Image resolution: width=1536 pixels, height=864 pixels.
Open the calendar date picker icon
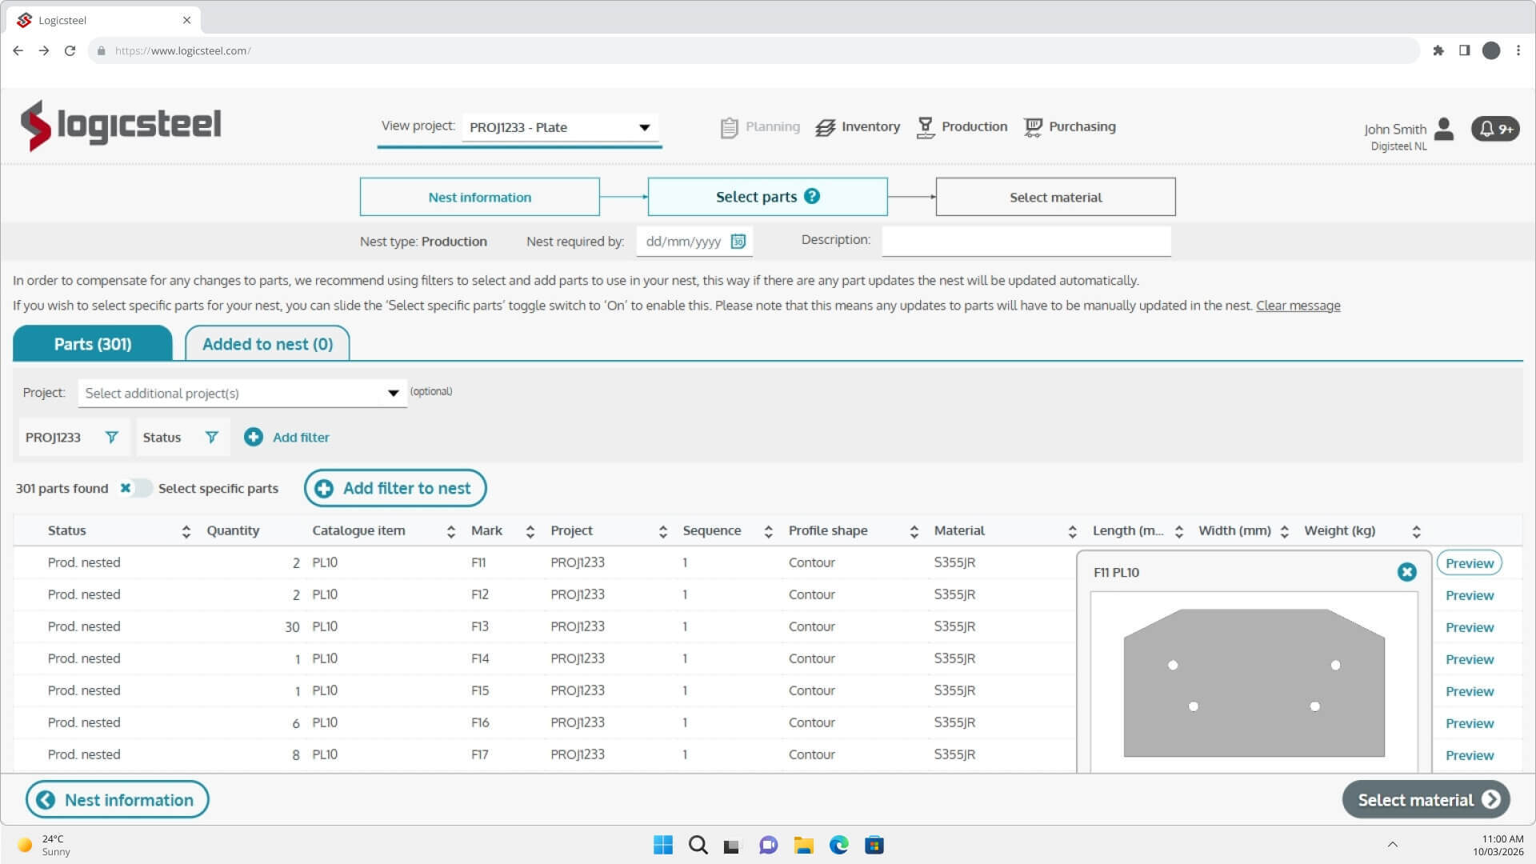coord(738,241)
